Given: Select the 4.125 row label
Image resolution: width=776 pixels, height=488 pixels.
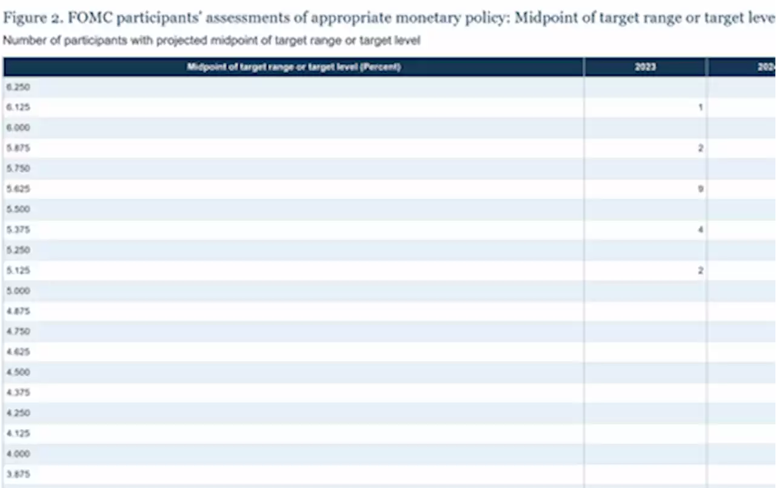Looking at the screenshot, I should 18,433.
